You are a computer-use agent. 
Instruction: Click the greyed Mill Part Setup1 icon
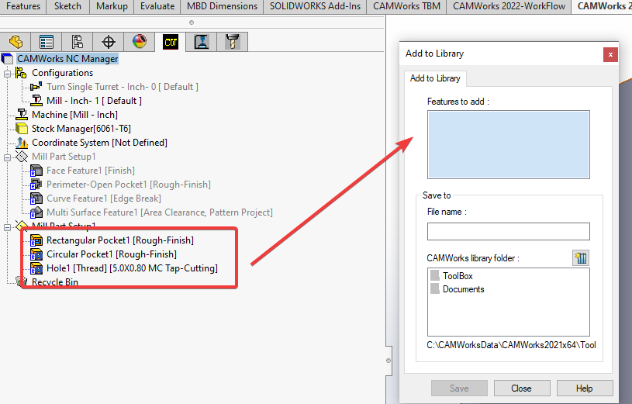[22, 157]
